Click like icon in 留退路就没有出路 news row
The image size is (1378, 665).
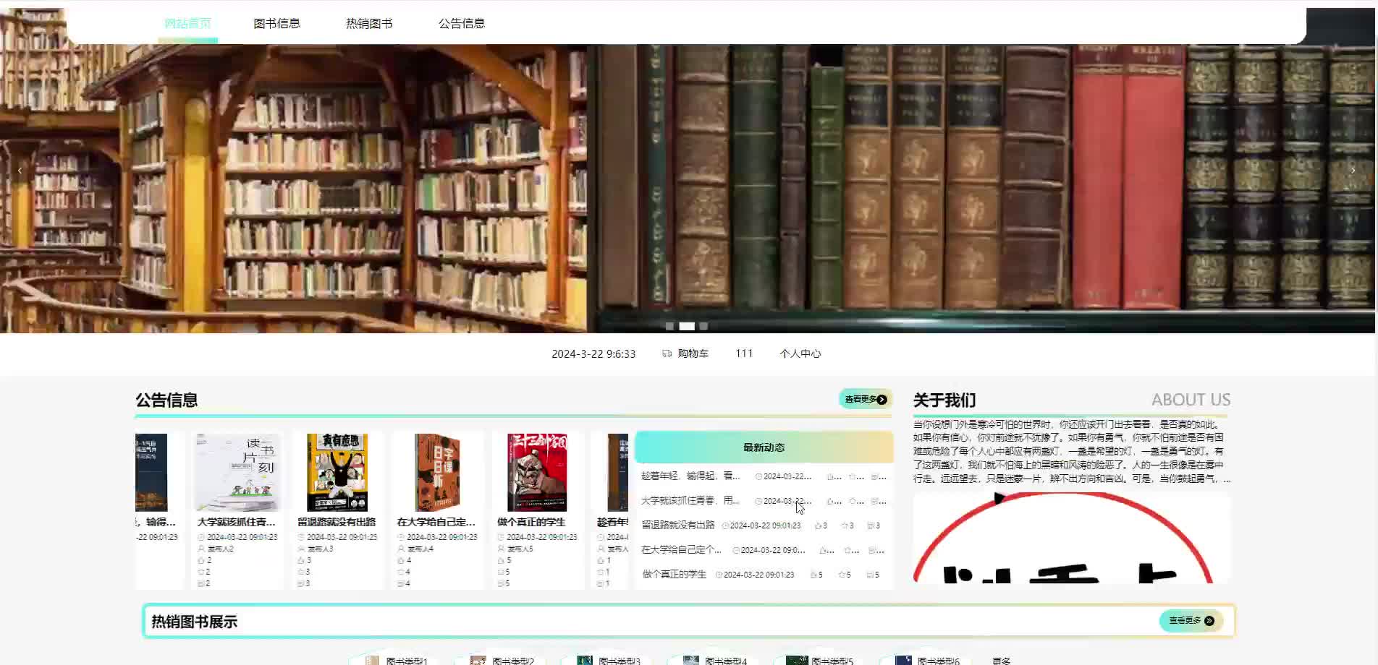pyautogui.click(x=818, y=525)
